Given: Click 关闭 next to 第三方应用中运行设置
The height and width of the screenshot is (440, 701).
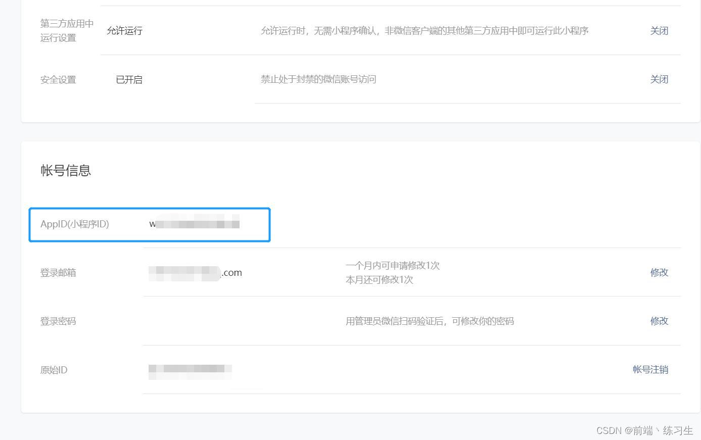Looking at the screenshot, I should point(659,31).
